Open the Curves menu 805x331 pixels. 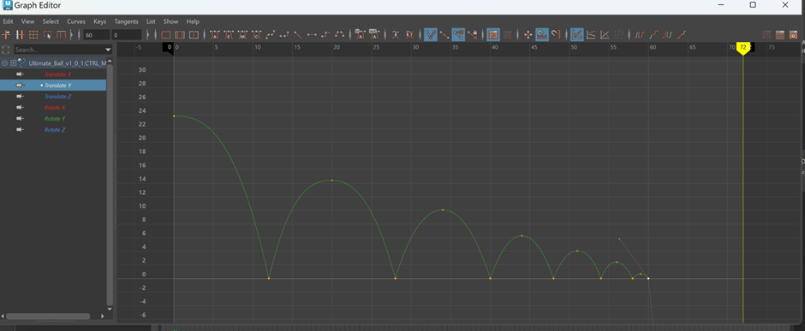click(x=76, y=21)
